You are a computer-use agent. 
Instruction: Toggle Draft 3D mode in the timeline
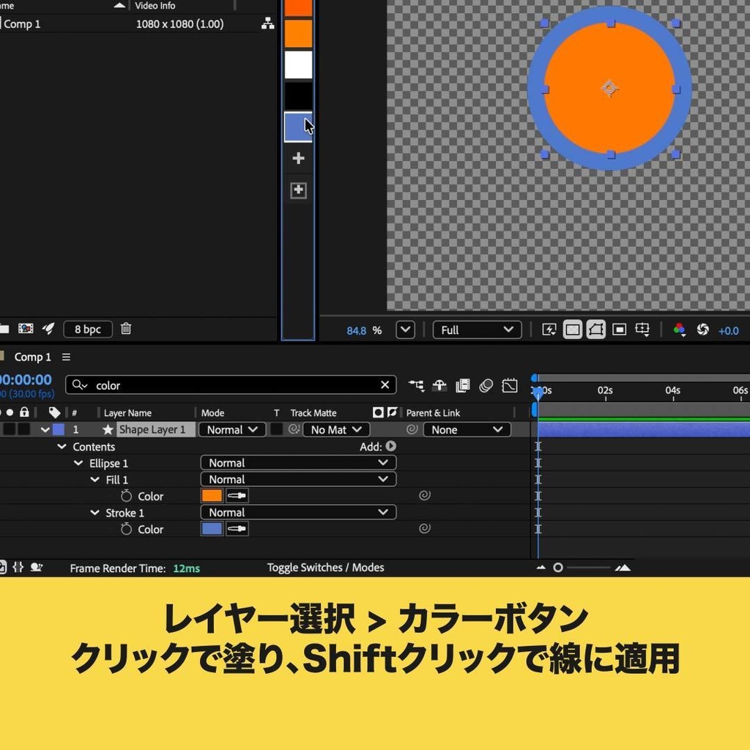439,385
